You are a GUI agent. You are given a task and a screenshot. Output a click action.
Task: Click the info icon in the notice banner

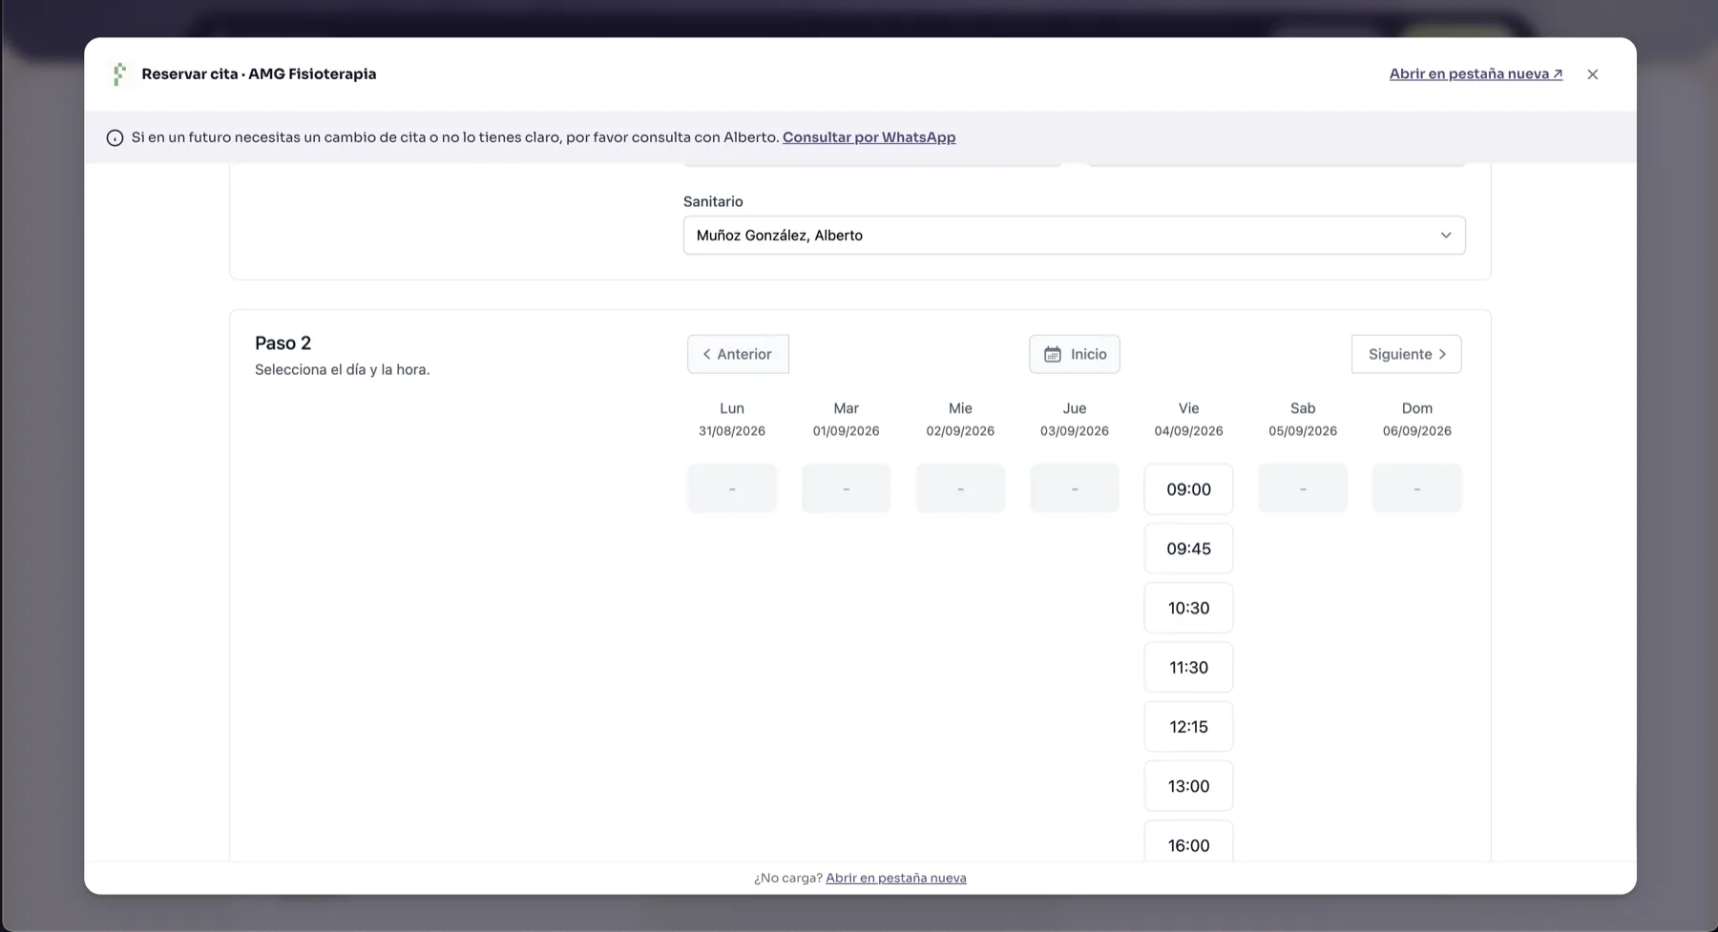pos(115,138)
